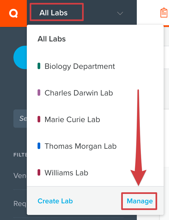
Task: Choose Charles Darwin Lab
Action: tap(79, 93)
